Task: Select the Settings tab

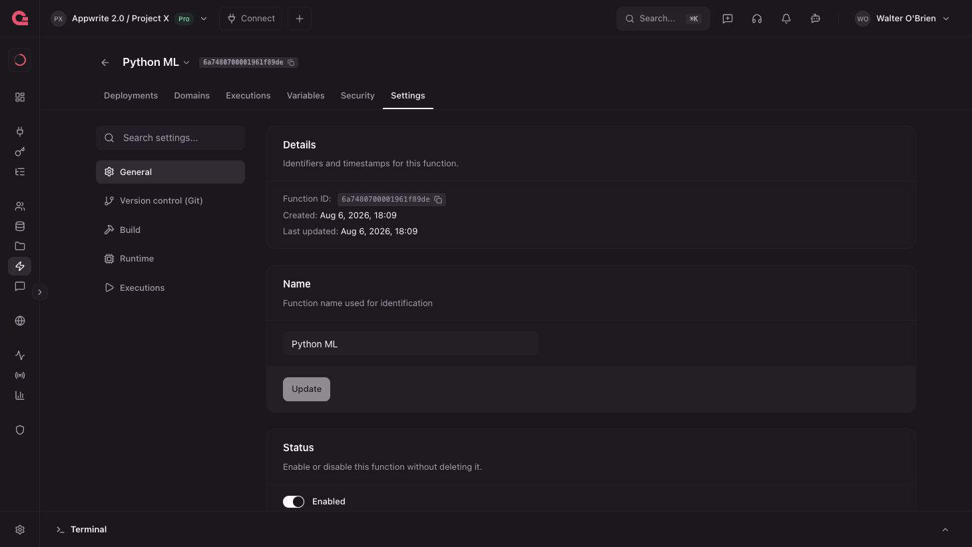Action: [408, 96]
